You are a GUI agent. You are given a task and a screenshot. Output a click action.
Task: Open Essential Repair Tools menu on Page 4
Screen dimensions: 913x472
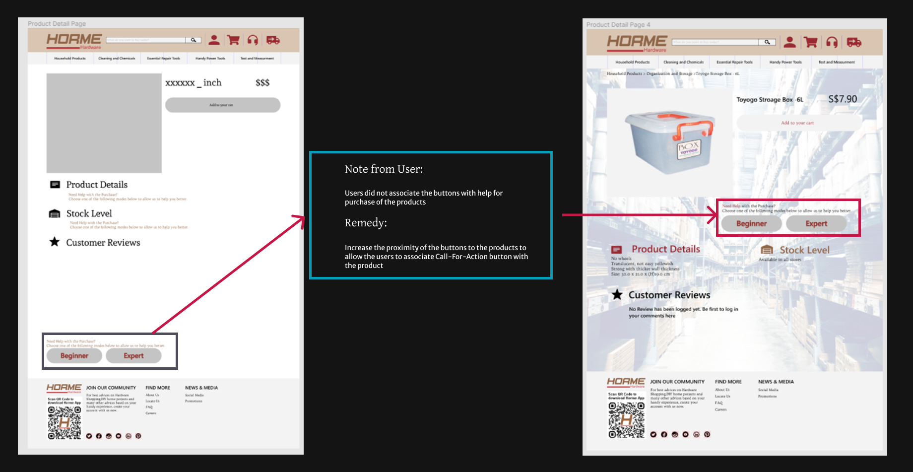(734, 62)
